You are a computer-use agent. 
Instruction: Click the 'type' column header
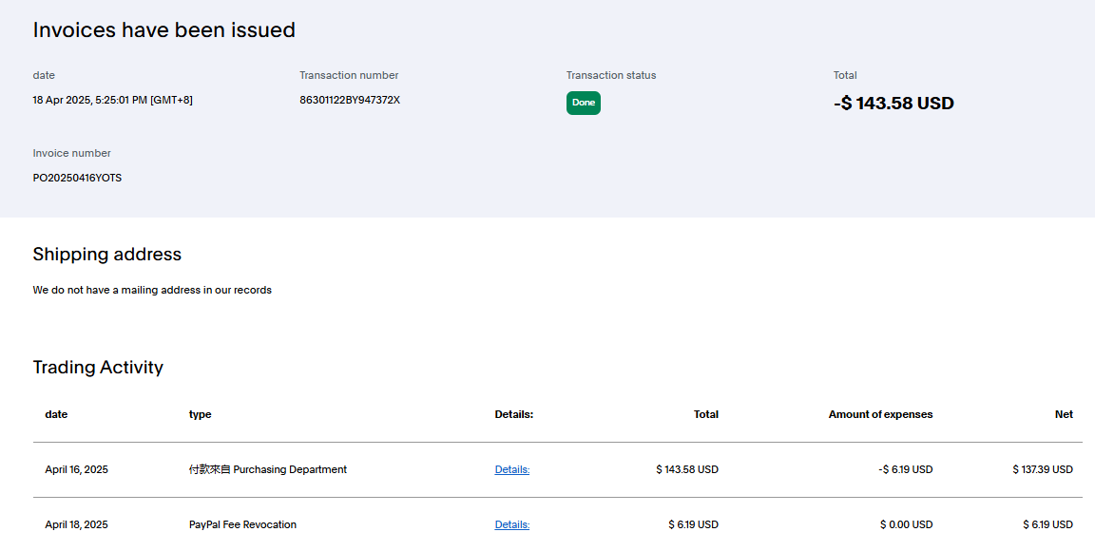(x=200, y=414)
